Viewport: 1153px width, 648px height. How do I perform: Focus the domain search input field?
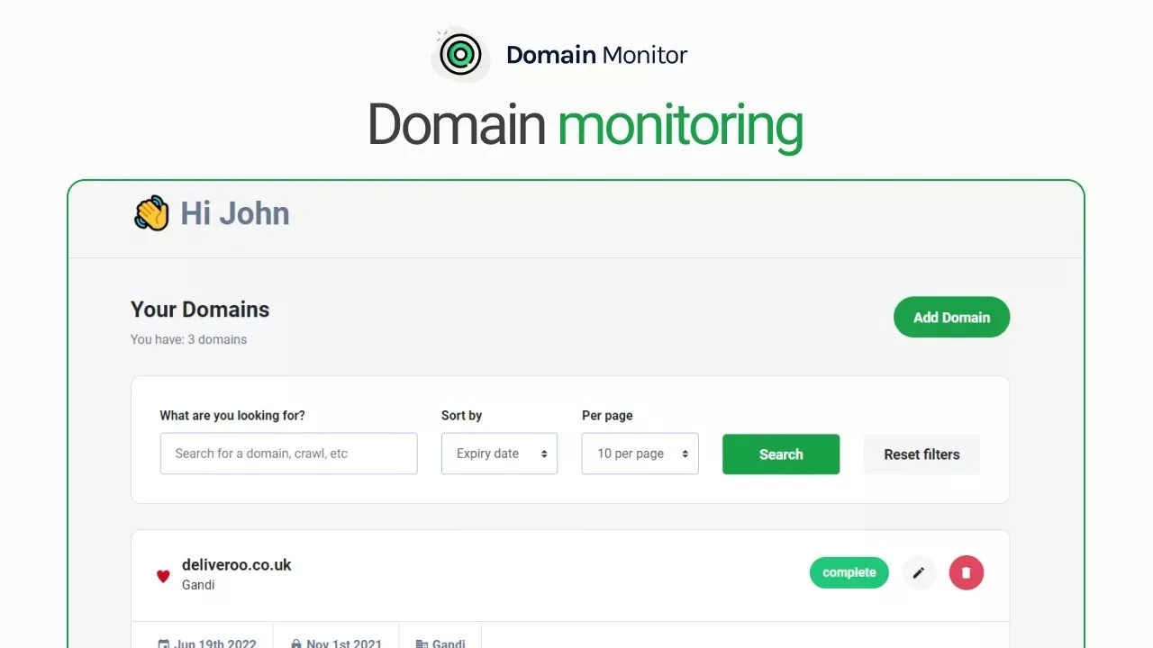point(288,454)
